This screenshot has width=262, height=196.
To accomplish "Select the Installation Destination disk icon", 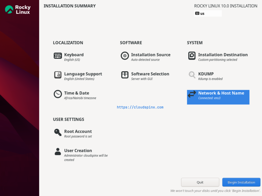I will point(192,55).
